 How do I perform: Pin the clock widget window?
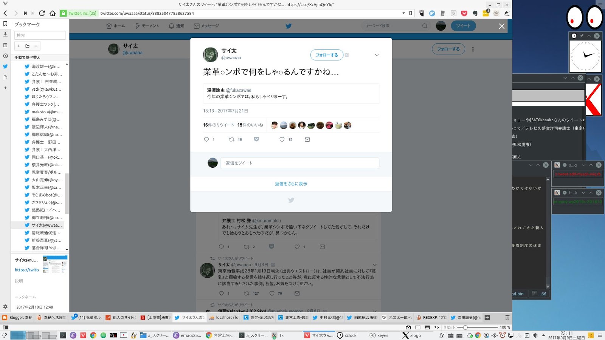(x=582, y=36)
